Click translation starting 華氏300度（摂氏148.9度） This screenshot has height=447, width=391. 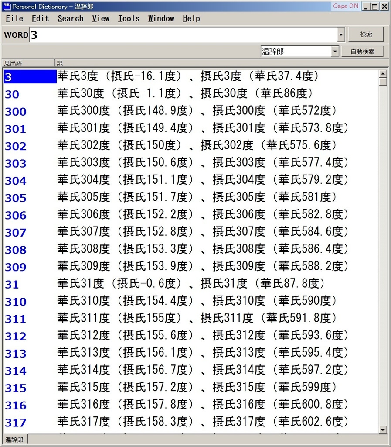click(x=197, y=110)
